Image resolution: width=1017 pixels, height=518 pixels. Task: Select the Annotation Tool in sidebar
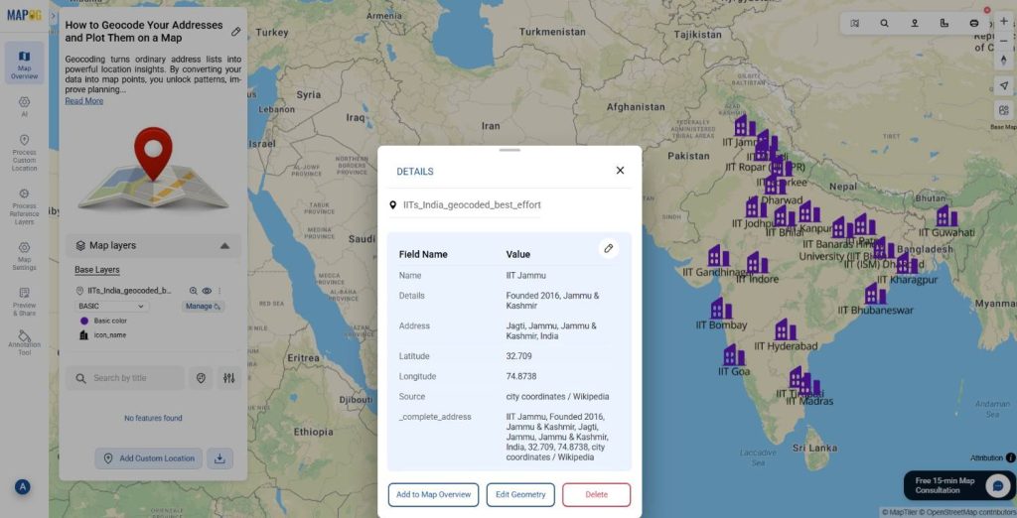(24, 343)
